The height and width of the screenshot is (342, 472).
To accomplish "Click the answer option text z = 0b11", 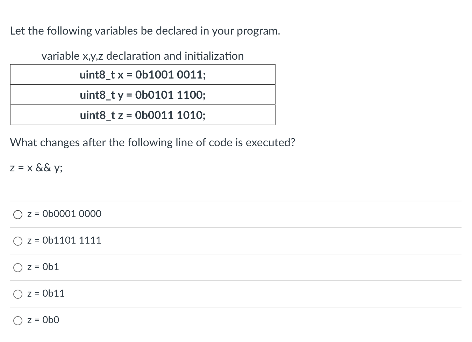I will (x=46, y=293).
